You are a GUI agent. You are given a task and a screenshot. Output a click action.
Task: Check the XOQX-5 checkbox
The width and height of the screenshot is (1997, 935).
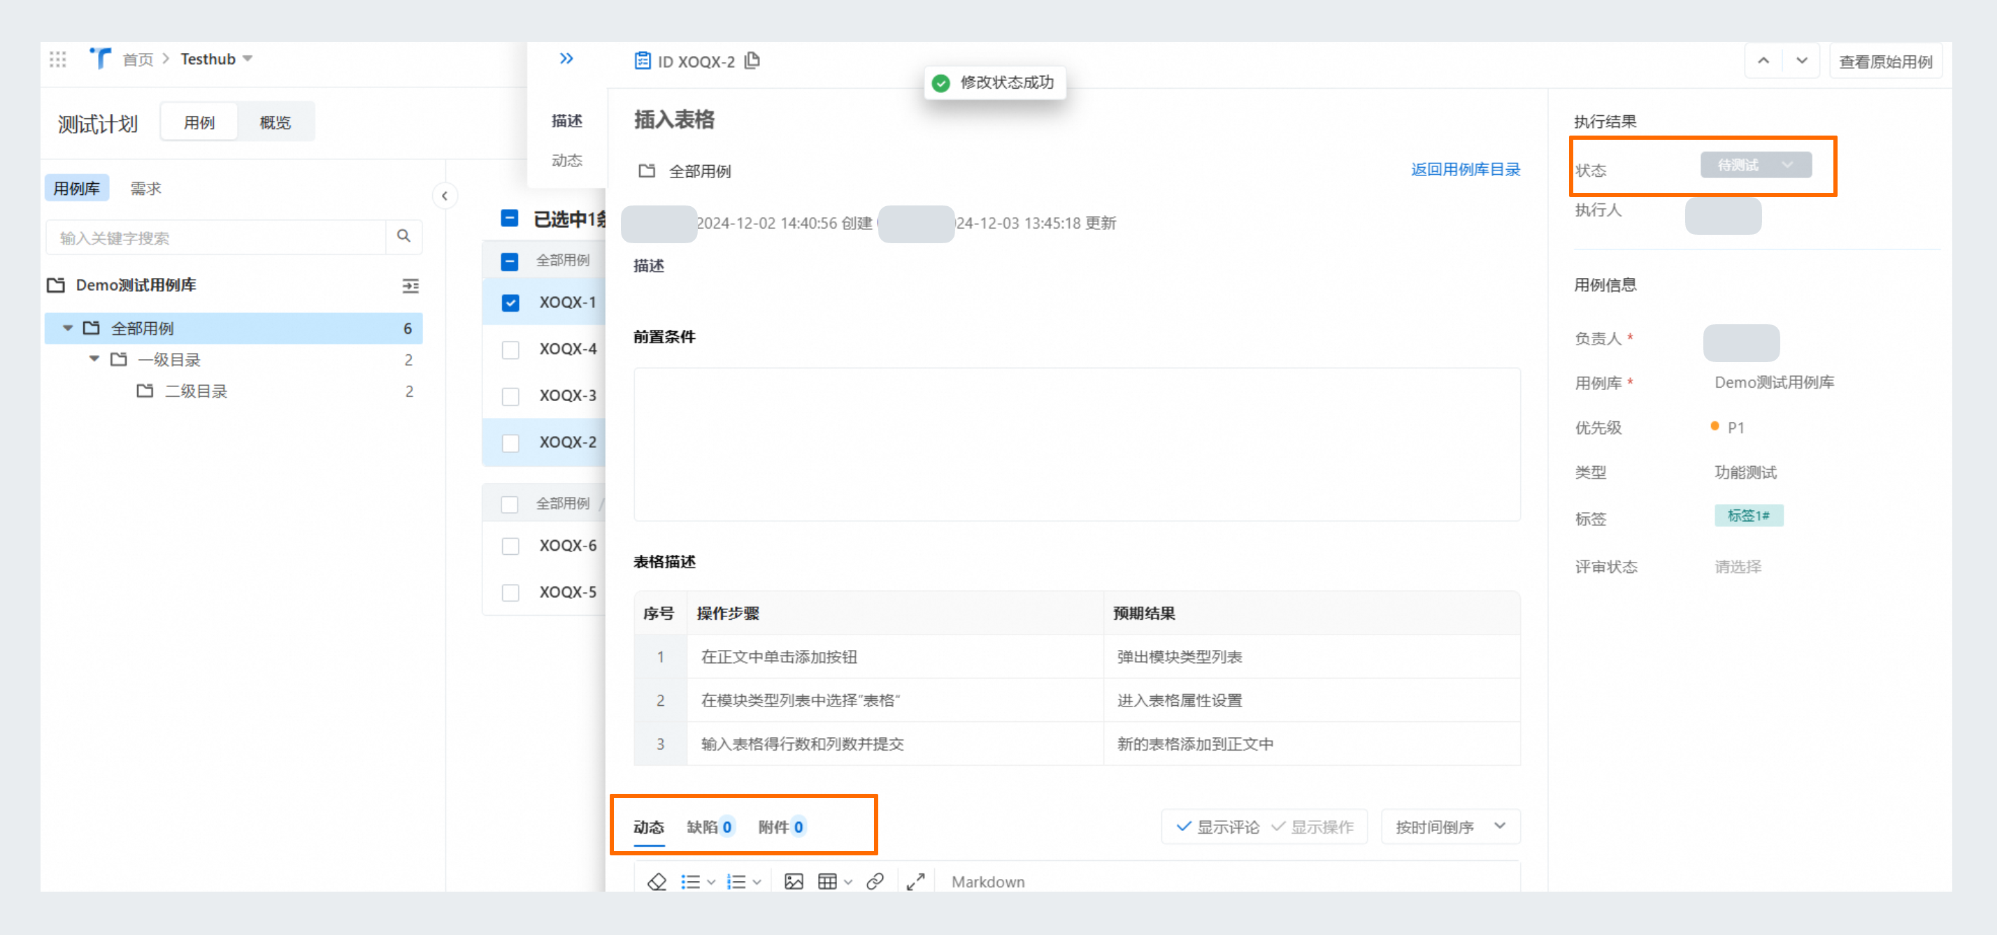pos(510,593)
